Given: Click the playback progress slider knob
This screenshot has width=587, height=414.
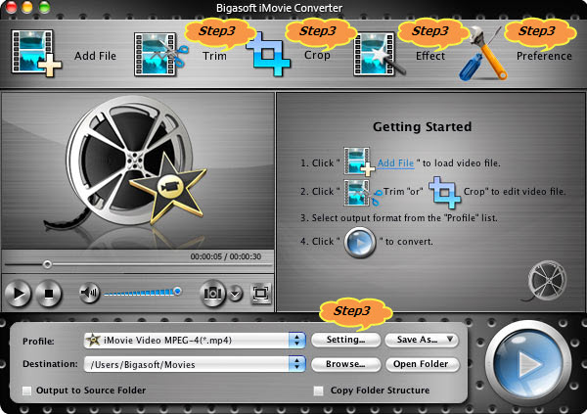Looking at the screenshot, I should pyautogui.click(x=47, y=264).
